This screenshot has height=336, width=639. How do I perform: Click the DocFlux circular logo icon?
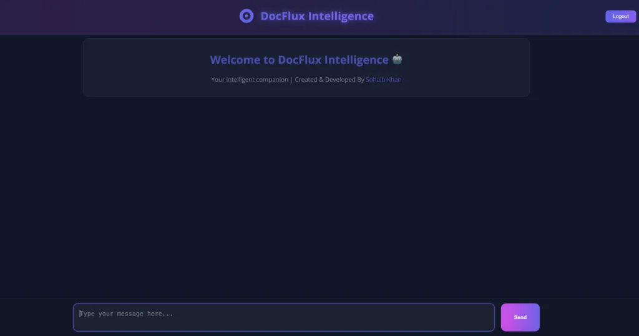click(x=246, y=16)
